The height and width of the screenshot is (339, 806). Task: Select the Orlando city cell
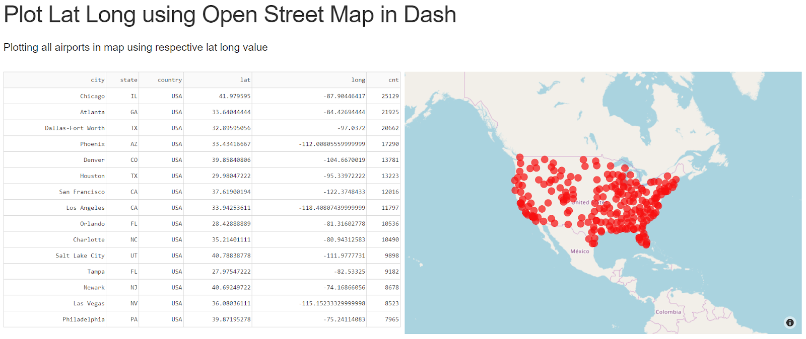coord(55,224)
